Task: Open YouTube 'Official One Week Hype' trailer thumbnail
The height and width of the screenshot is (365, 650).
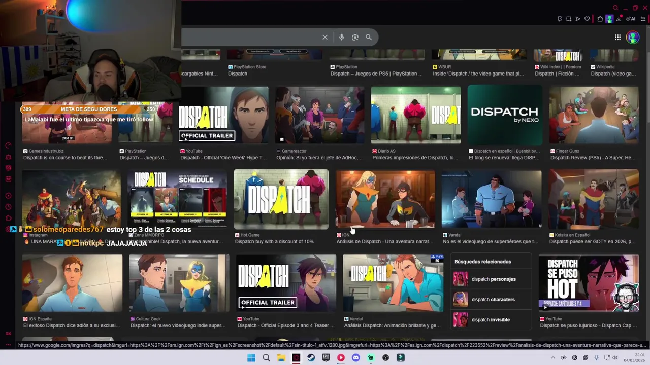Action: [223, 115]
